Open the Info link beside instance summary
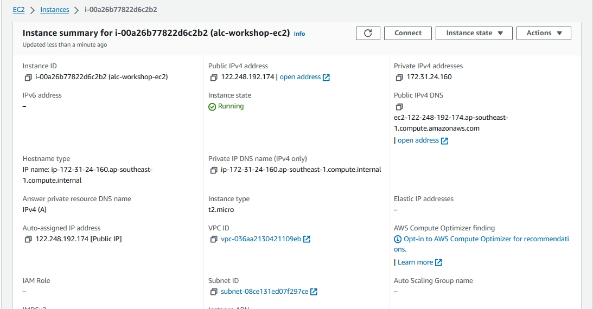Image resolution: width=593 pixels, height=309 pixels. click(299, 34)
